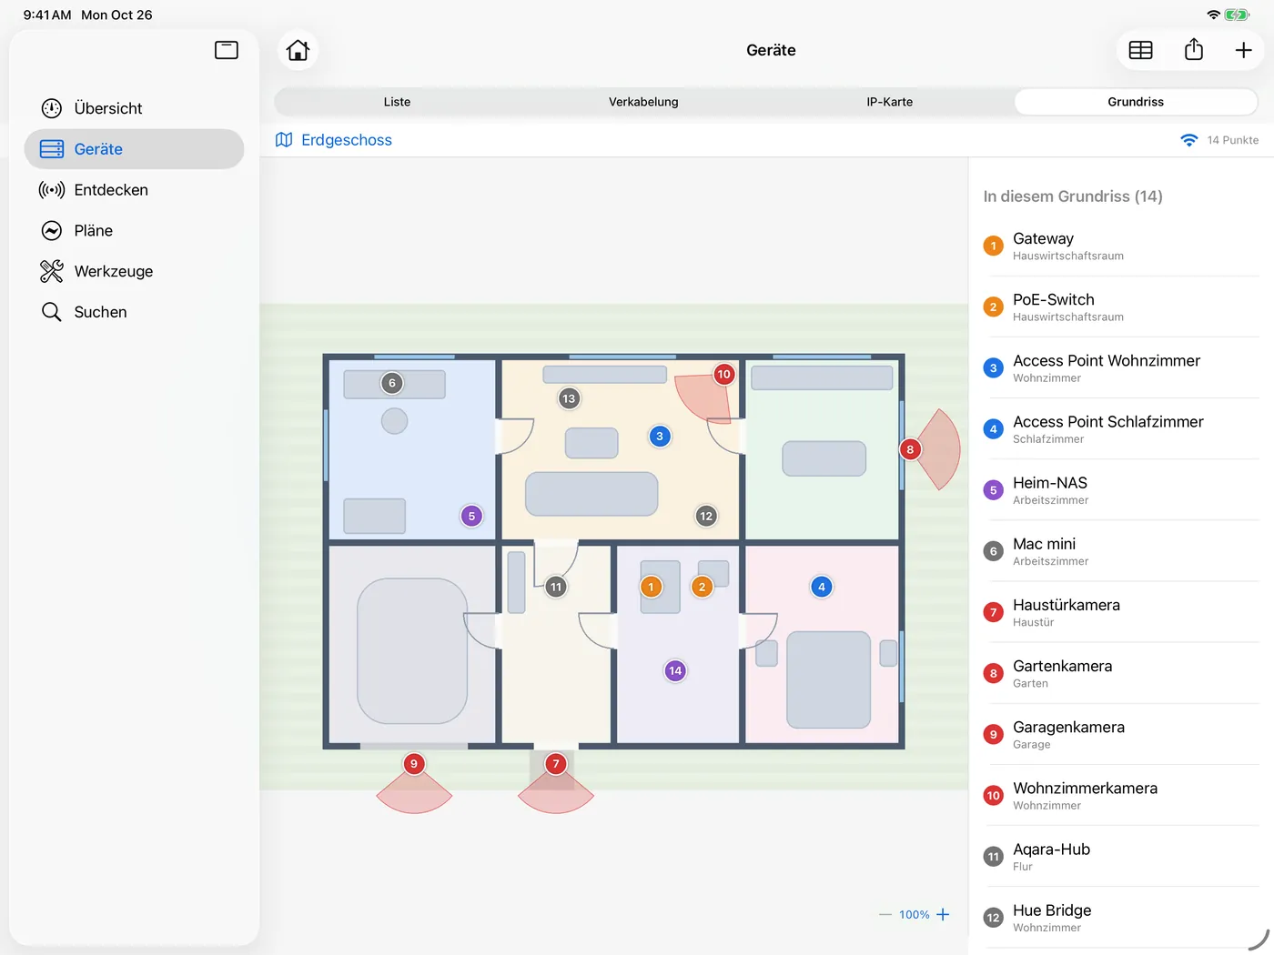This screenshot has height=955, width=1274.
Task: Click marker 9 garage camera on plan
Action: (x=414, y=764)
